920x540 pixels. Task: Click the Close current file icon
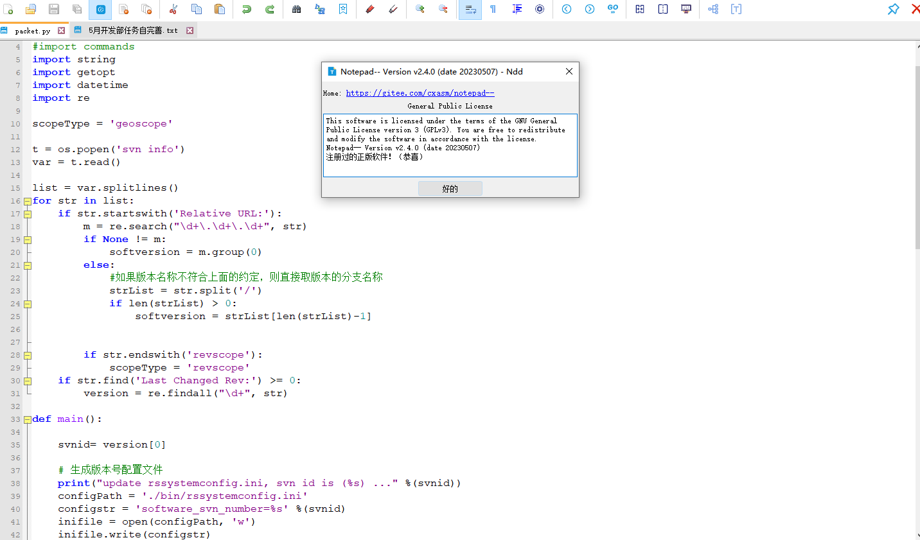[x=123, y=9]
